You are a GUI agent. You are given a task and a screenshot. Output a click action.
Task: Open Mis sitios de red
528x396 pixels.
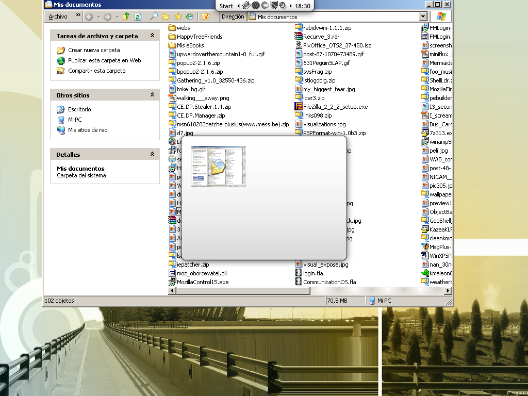88,130
